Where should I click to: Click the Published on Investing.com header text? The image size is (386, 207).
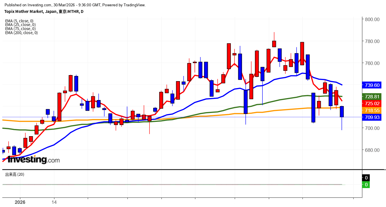(x=75, y=5)
